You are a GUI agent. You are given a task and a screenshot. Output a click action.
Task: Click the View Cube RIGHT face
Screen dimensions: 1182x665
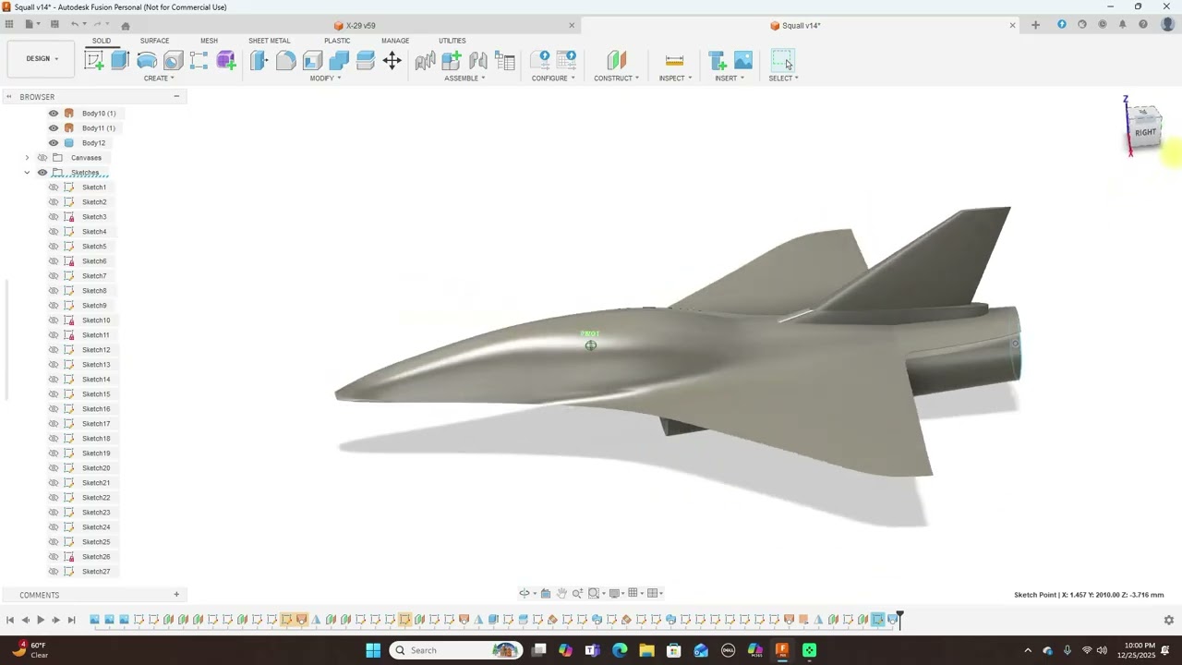(x=1145, y=132)
